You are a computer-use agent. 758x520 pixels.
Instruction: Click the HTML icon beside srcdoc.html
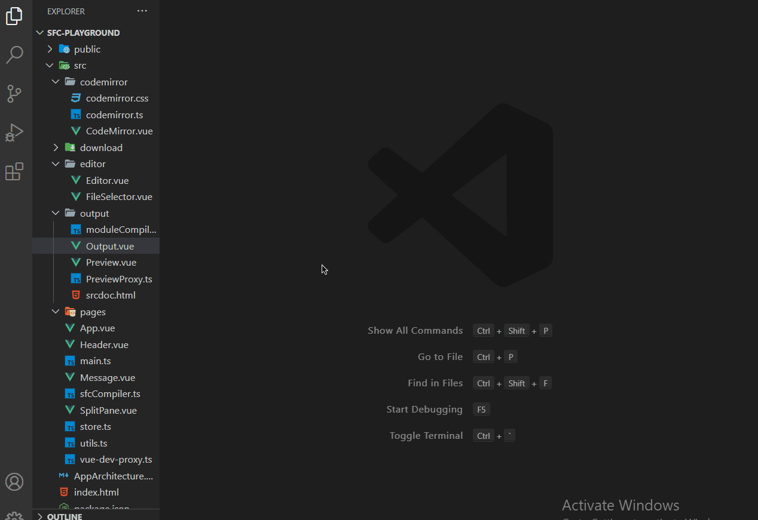point(76,295)
